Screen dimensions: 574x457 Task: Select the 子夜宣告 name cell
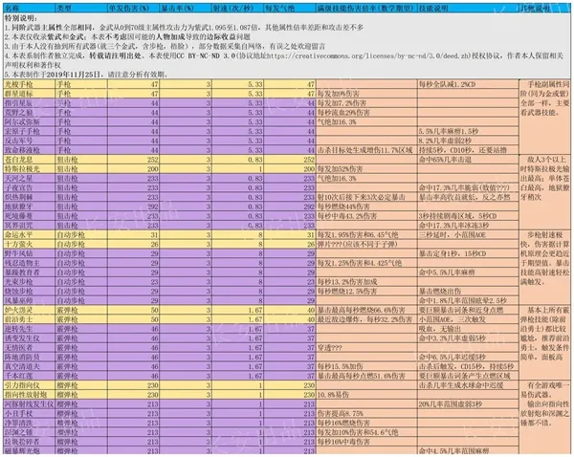[29, 187]
